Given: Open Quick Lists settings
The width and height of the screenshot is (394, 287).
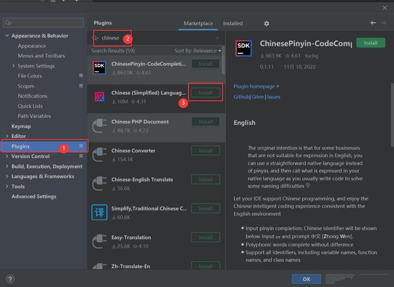Looking at the screenshot, I should [30, 106].
